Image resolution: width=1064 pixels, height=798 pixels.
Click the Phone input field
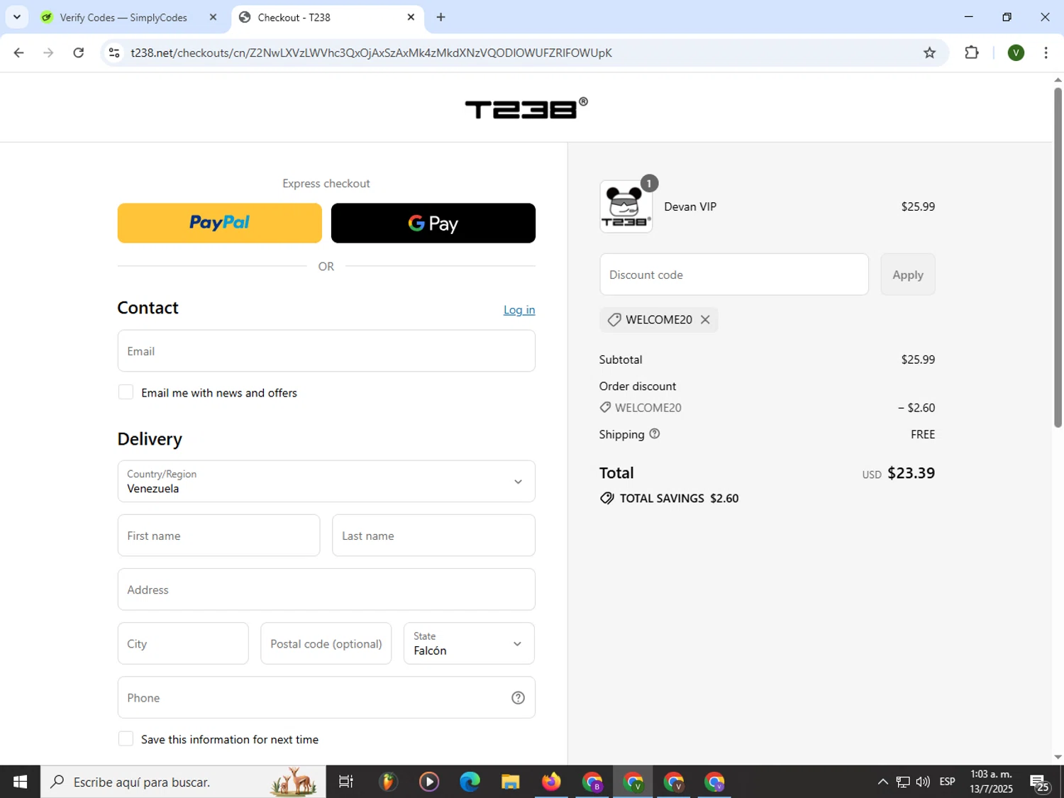[326, 697]
